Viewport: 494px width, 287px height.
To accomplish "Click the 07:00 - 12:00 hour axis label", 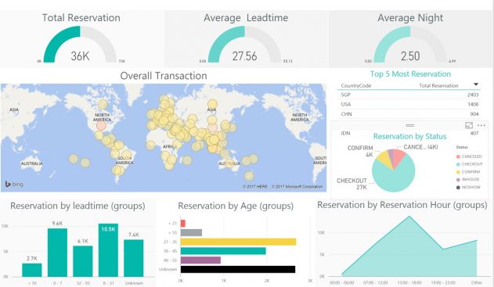I will click(x=376, y=283).
